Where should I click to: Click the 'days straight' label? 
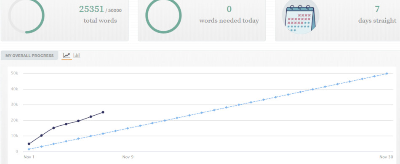(x=377, y=21)
